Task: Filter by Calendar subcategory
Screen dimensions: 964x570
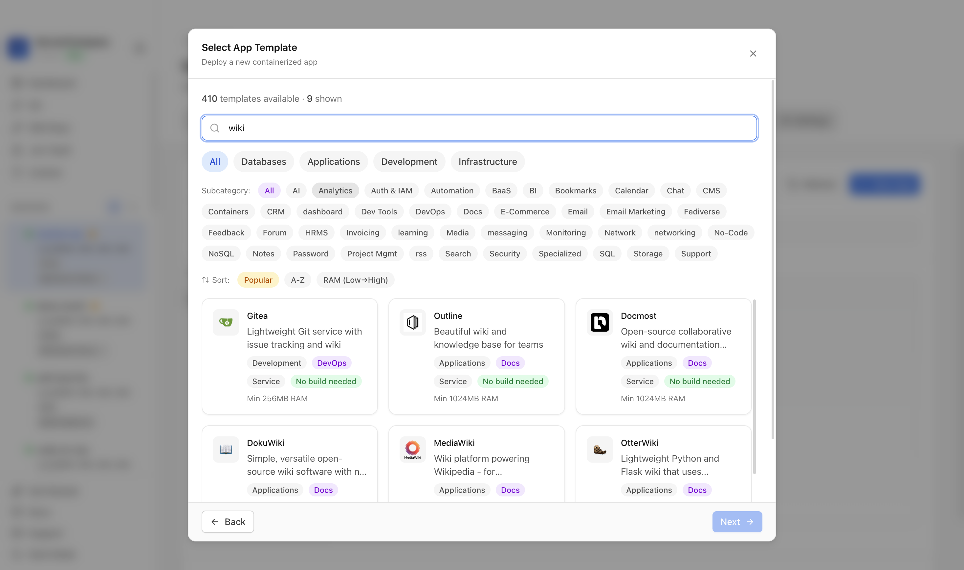Action: [631, 190]
